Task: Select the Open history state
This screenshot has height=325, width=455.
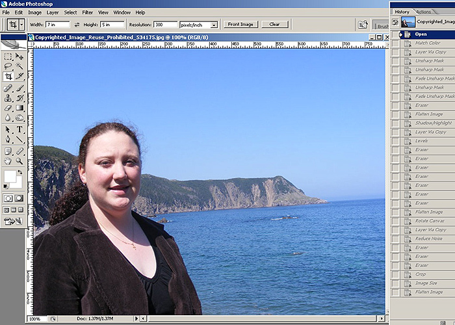Action: (426, 34)
